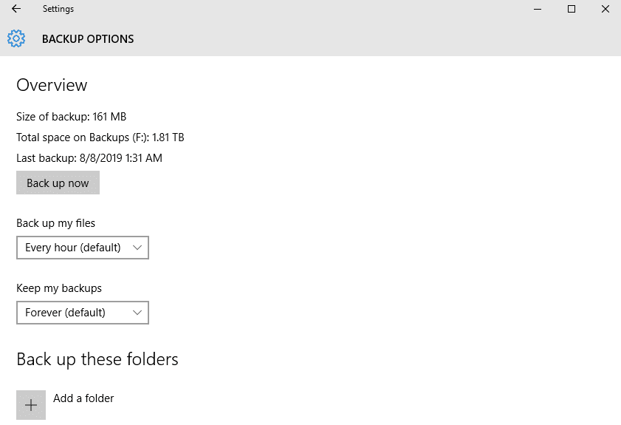This screenshot has width=621, height=425.
Task: Click the Size of backup text
Action: click(71, 117)
